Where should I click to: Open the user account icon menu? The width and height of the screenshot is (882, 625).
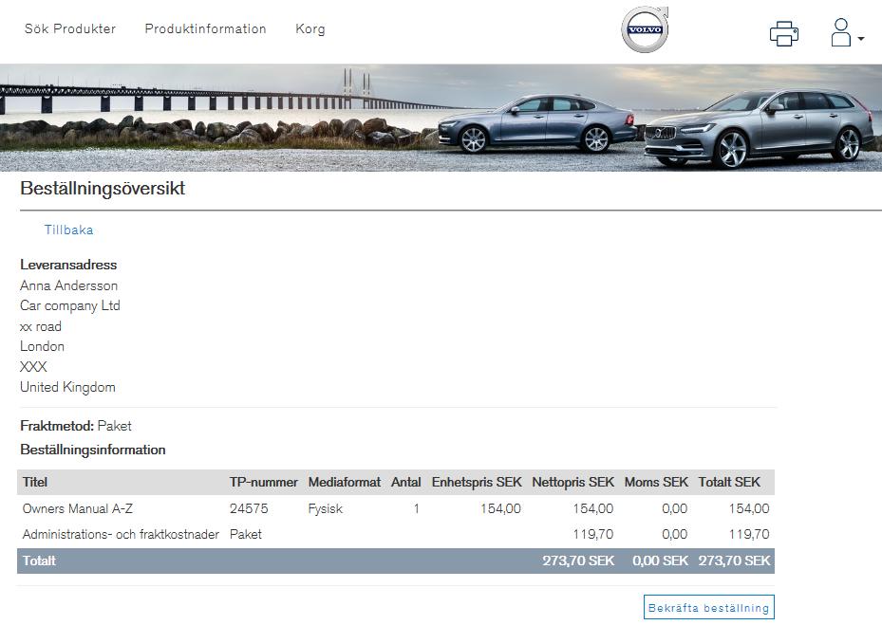(x=847, y=32)
